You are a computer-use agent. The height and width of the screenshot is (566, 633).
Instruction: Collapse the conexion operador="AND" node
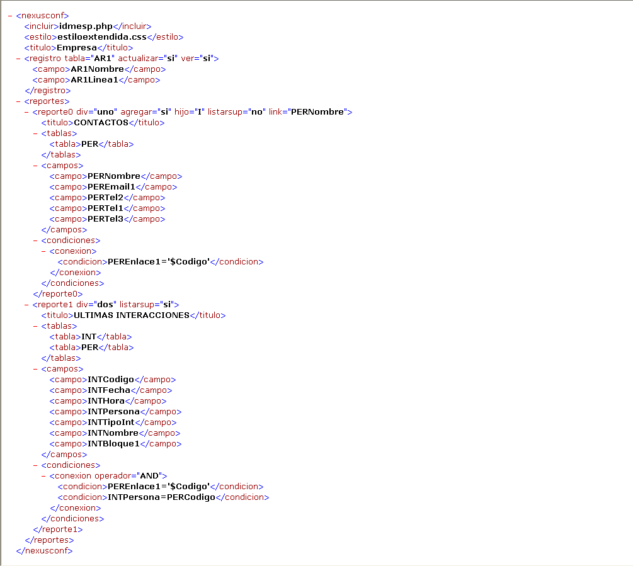(43, 475)
